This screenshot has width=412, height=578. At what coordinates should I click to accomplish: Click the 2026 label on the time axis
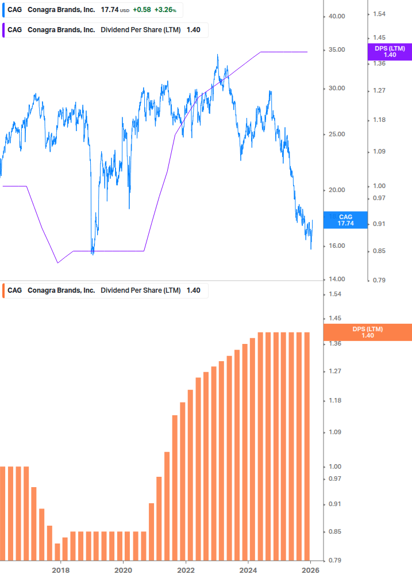click(310, 571)
